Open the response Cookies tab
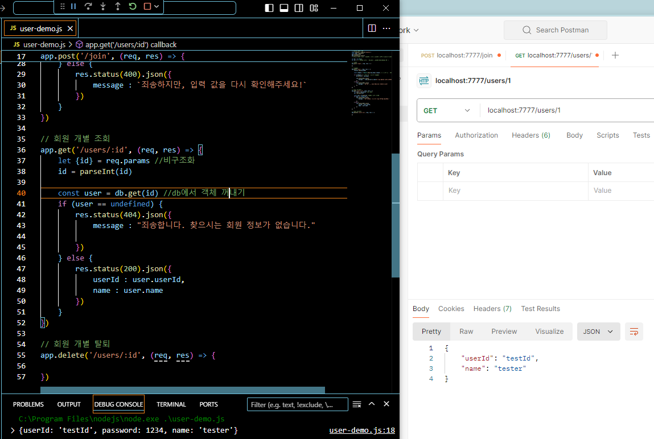654x439 pixels. [x=451, y=309]
